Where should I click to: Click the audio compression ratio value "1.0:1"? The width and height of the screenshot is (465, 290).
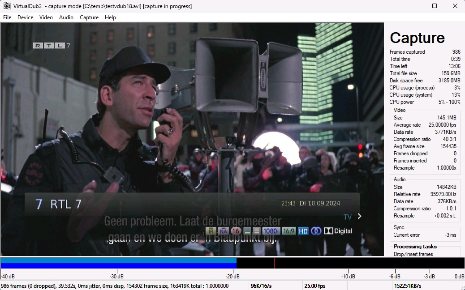click(451, 209)
